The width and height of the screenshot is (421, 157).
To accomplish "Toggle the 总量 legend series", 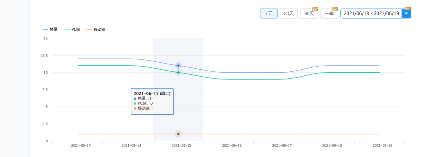I will tap(50, 29).
